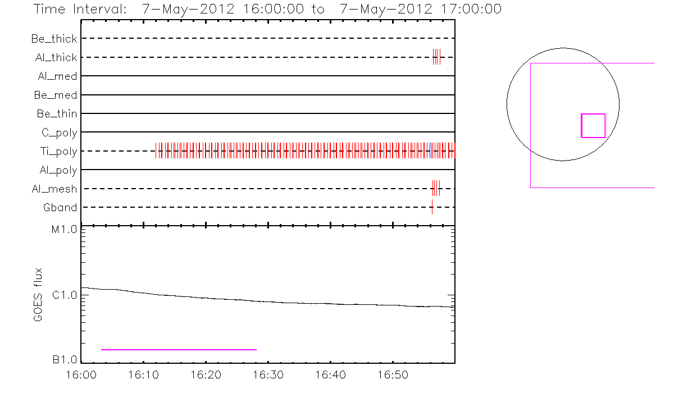Screen dimensions: 674x393
Task: Click the exposure markers on Al_mesh row
Action: pyautogui.click(x=436, y=189)
